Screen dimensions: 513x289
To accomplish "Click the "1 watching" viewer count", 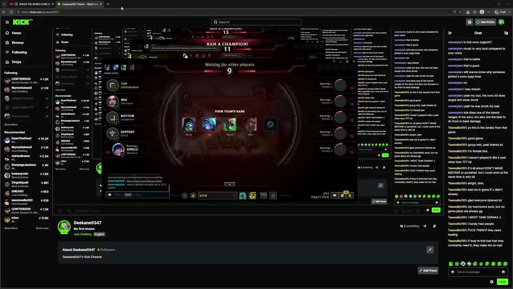I will 409,226.
